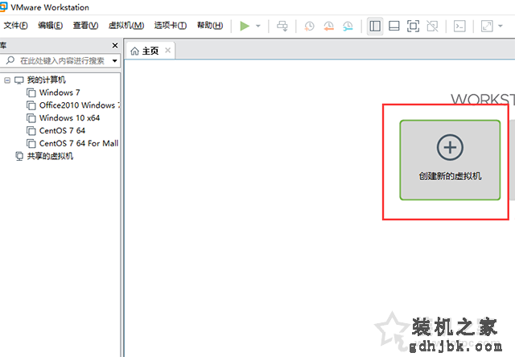Select the Windows 7 virtual machine

60,92
